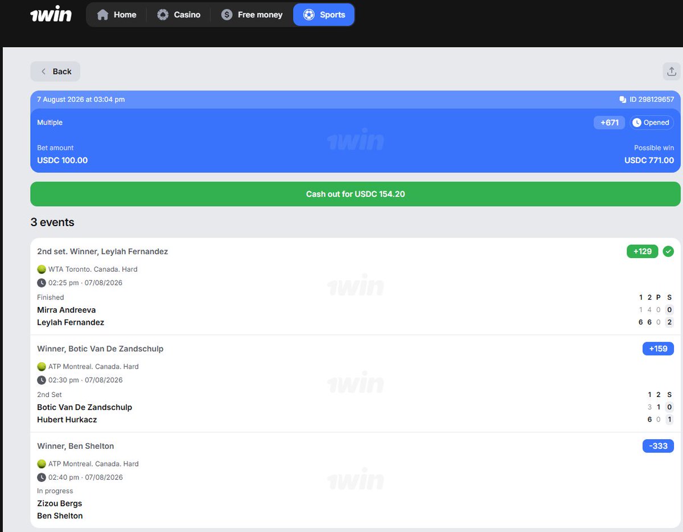Viewport: 683px width, 532px height.
Task: Open the Casino tab
Action: click(x=179, y=15)
